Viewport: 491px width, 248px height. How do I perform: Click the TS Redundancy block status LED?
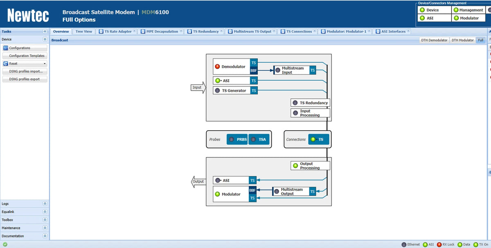click(x=295, y=103)
